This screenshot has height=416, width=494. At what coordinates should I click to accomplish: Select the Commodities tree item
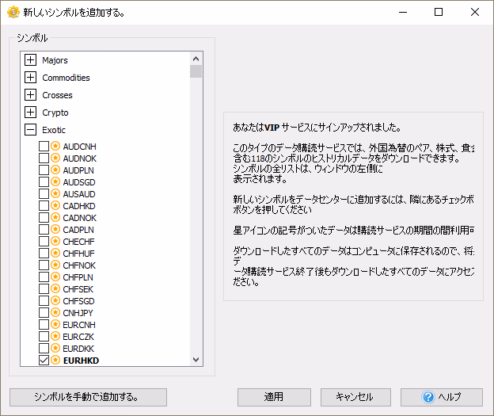66,78
